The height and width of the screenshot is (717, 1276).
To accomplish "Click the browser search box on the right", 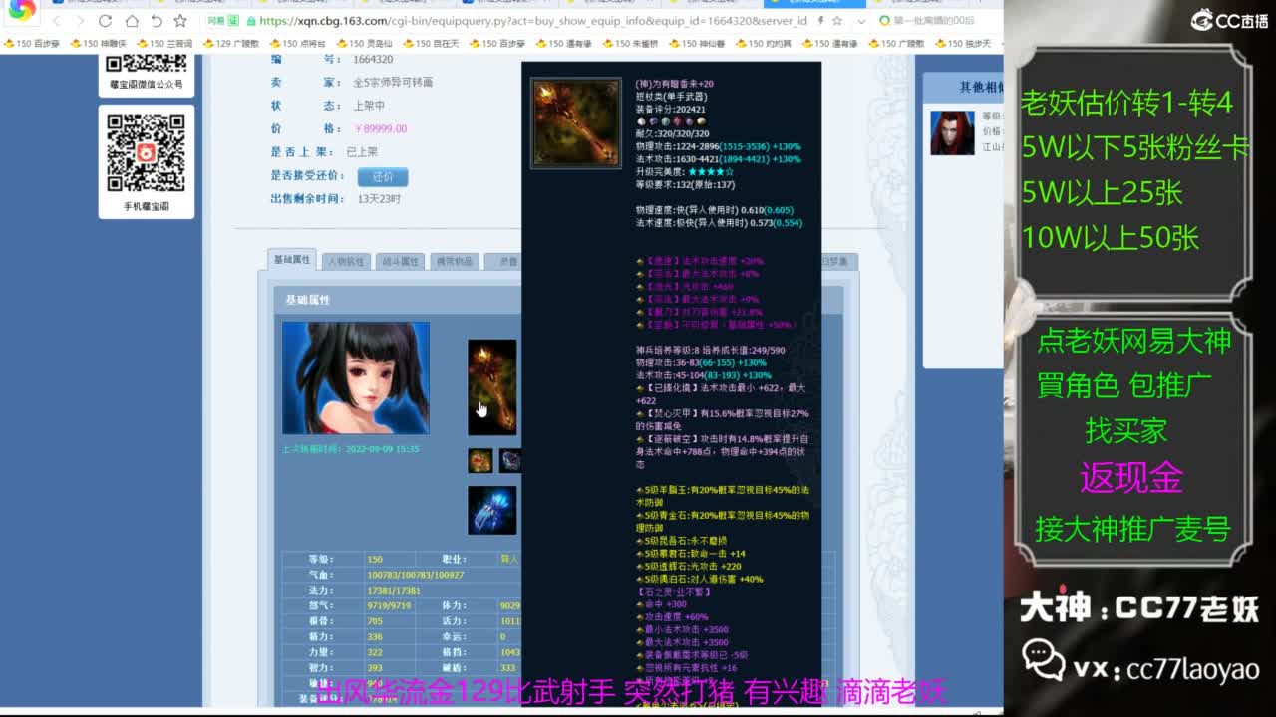I will [934, 21].
